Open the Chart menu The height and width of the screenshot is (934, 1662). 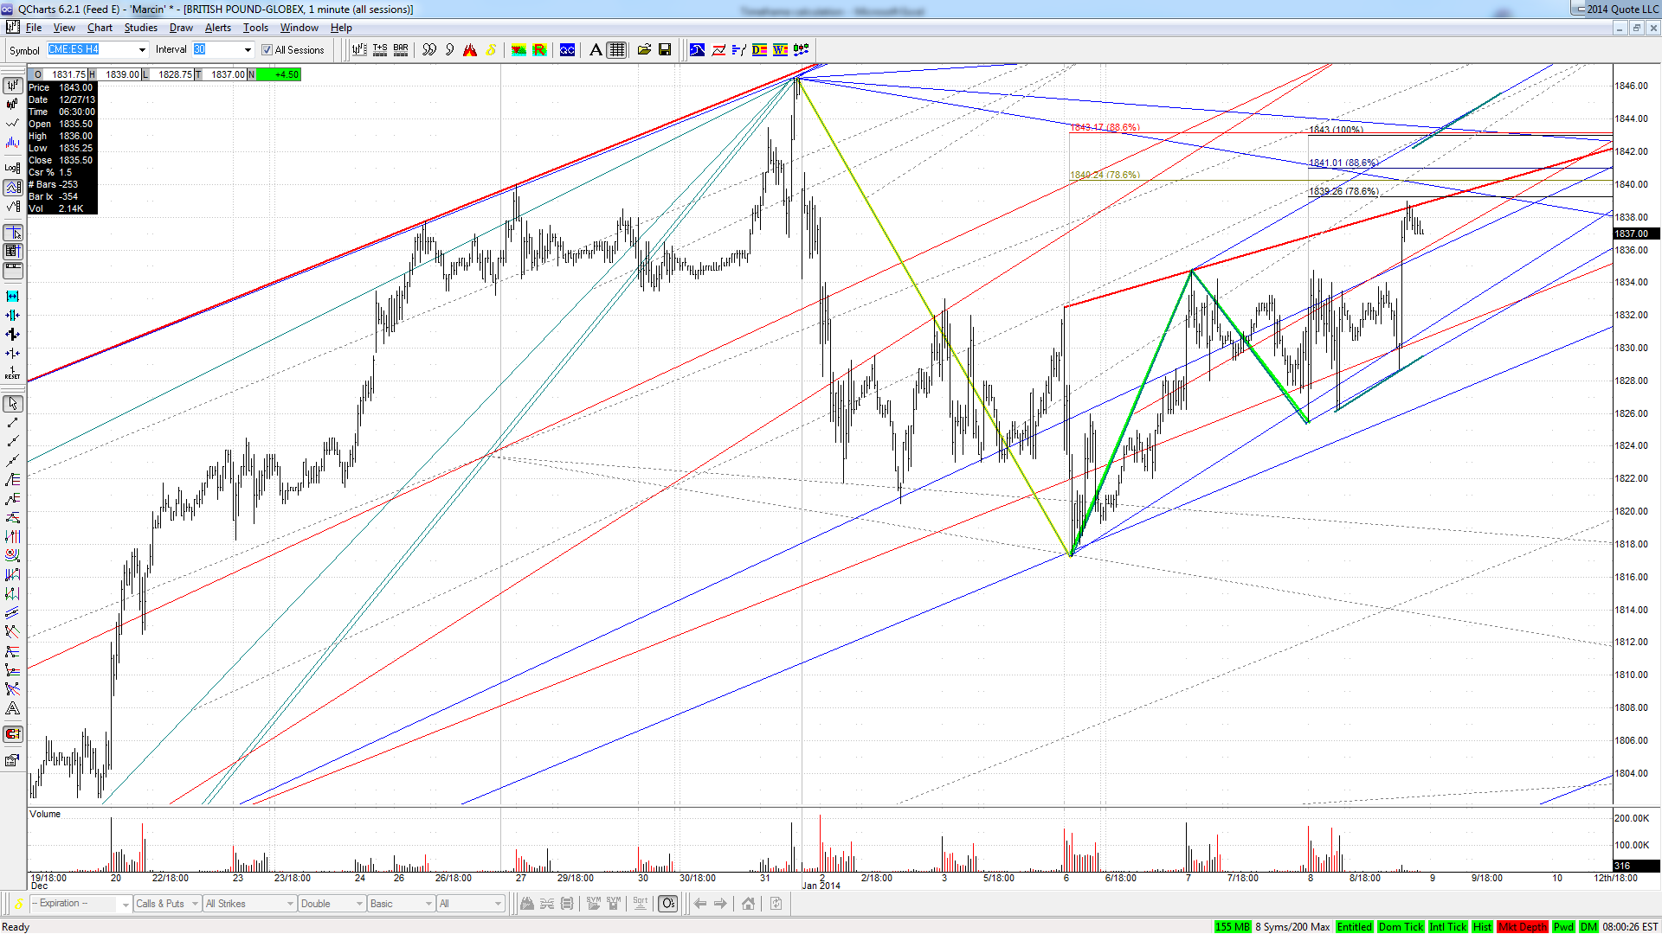(x=100, y=28)
